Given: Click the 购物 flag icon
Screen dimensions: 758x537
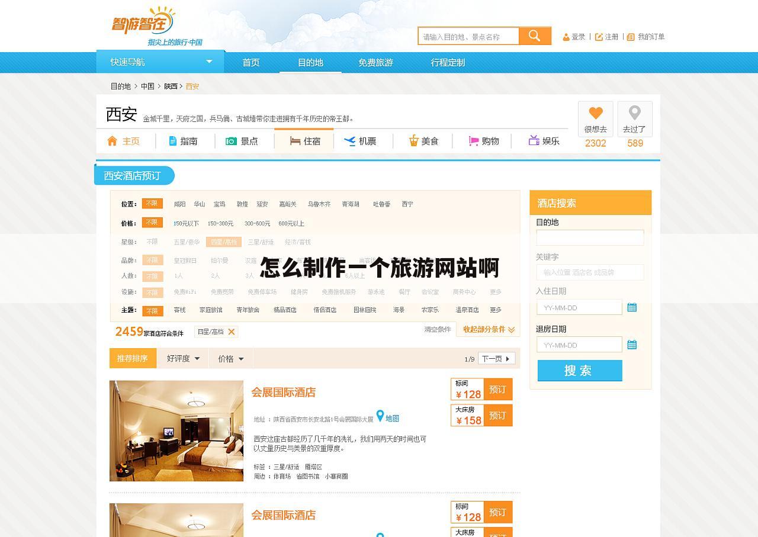Looking at the screenshot, I should (x=473, y=141).
